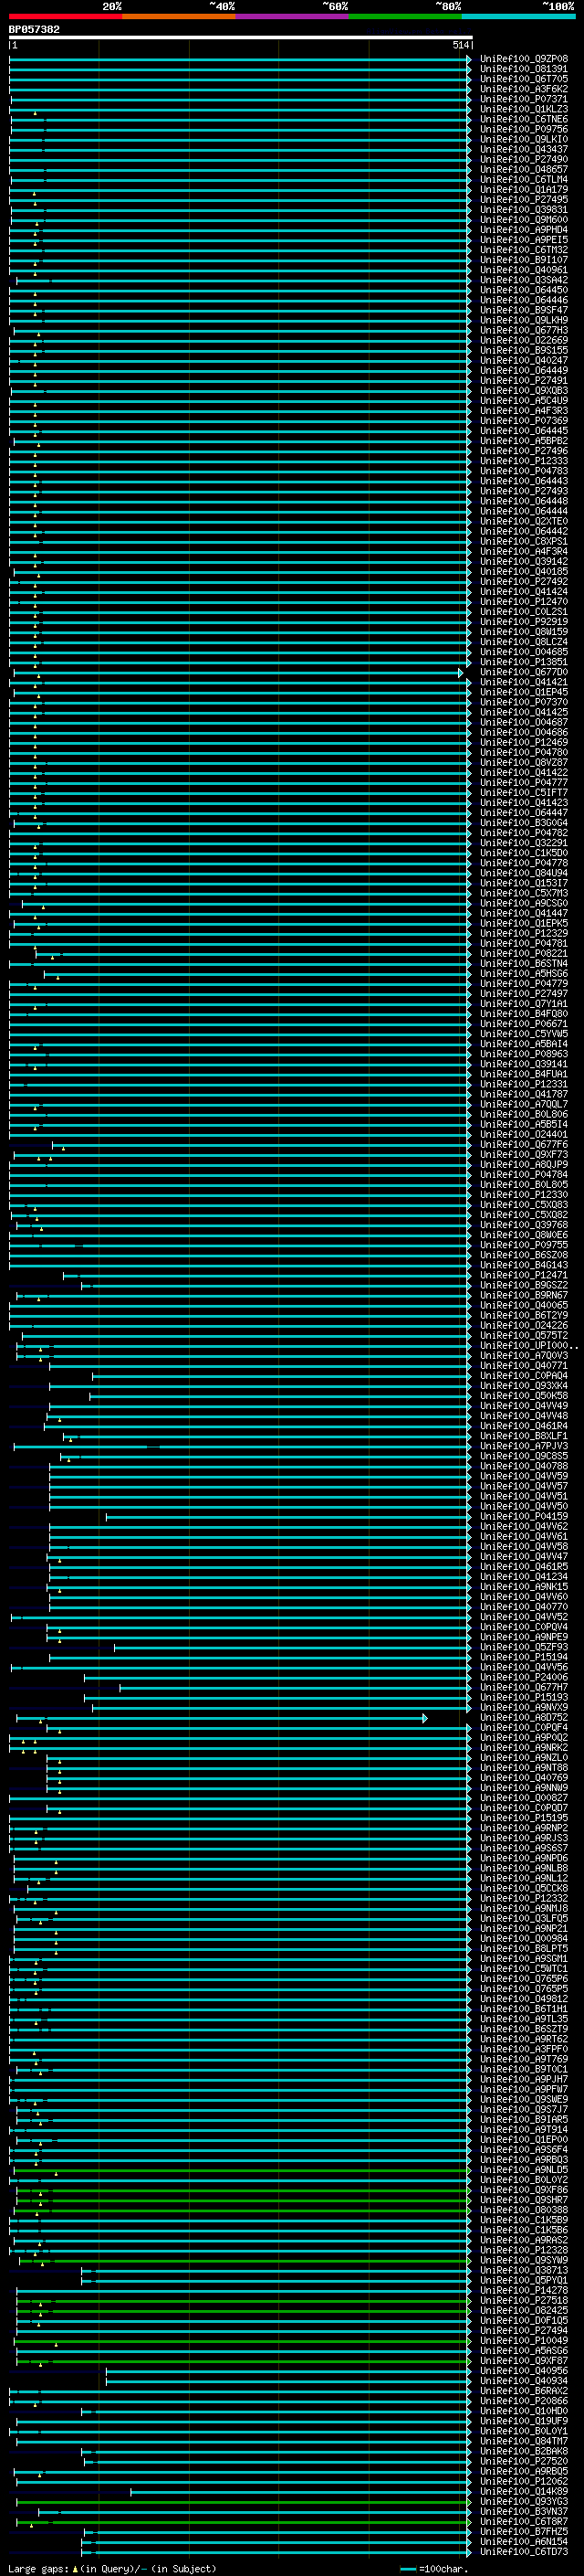This screenshot has width=584, height=2576.
Task: Select hit label UniRef100_Q677H3
Action: (x=524, y=330)
